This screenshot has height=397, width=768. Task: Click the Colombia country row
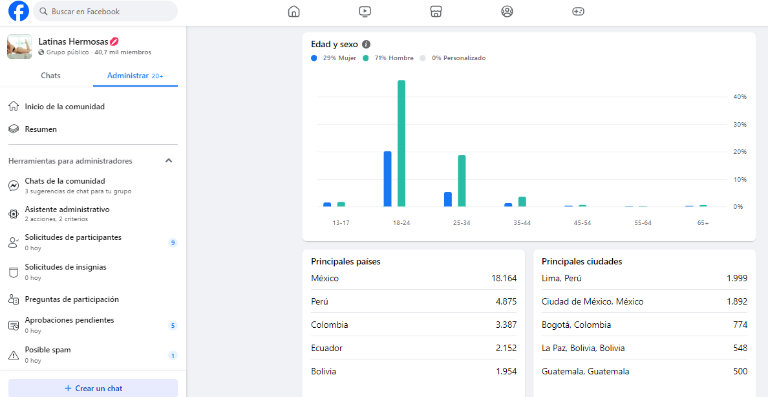click(x=414, y=325)
